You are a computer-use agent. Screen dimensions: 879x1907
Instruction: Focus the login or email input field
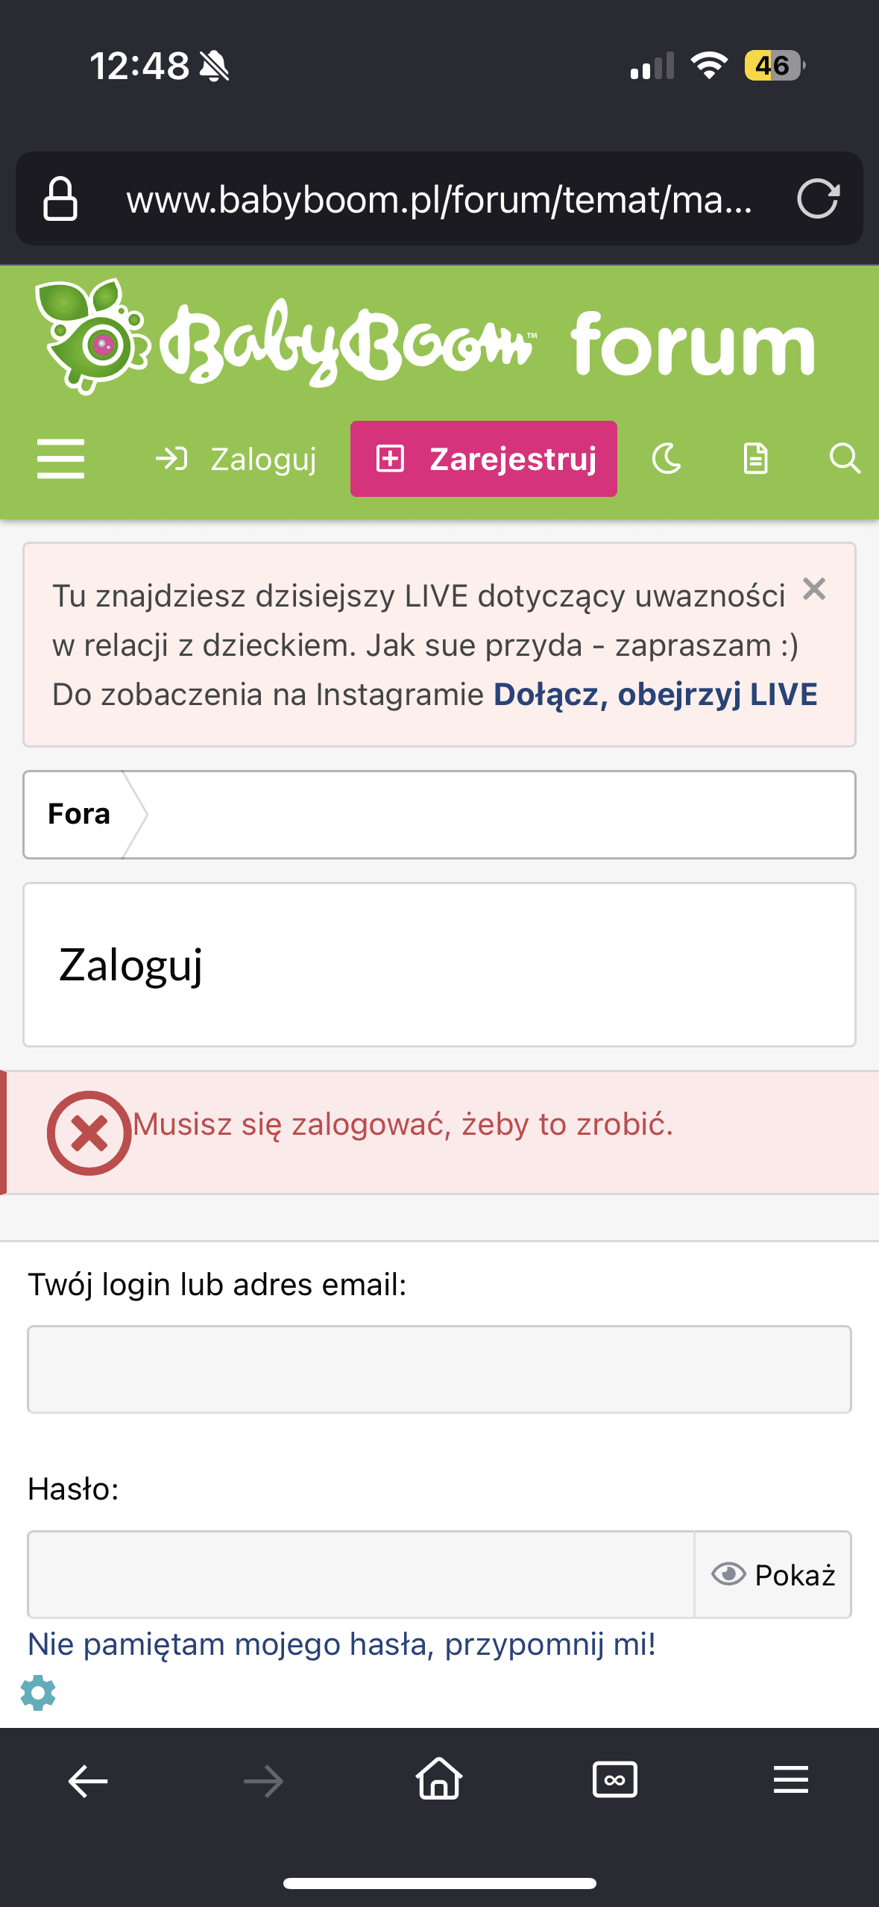(x=439, y=1369)
